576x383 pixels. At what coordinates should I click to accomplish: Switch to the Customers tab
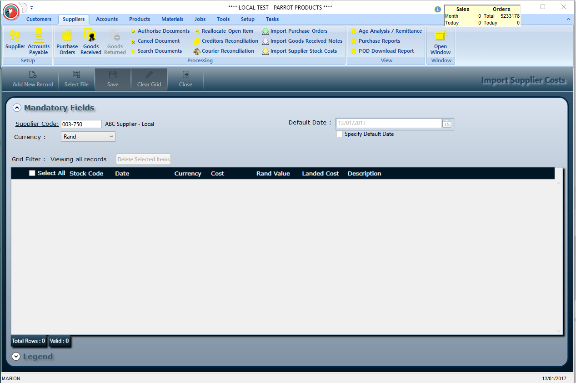click(39, 19)
